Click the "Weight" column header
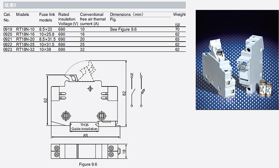 tap(179, 15)
